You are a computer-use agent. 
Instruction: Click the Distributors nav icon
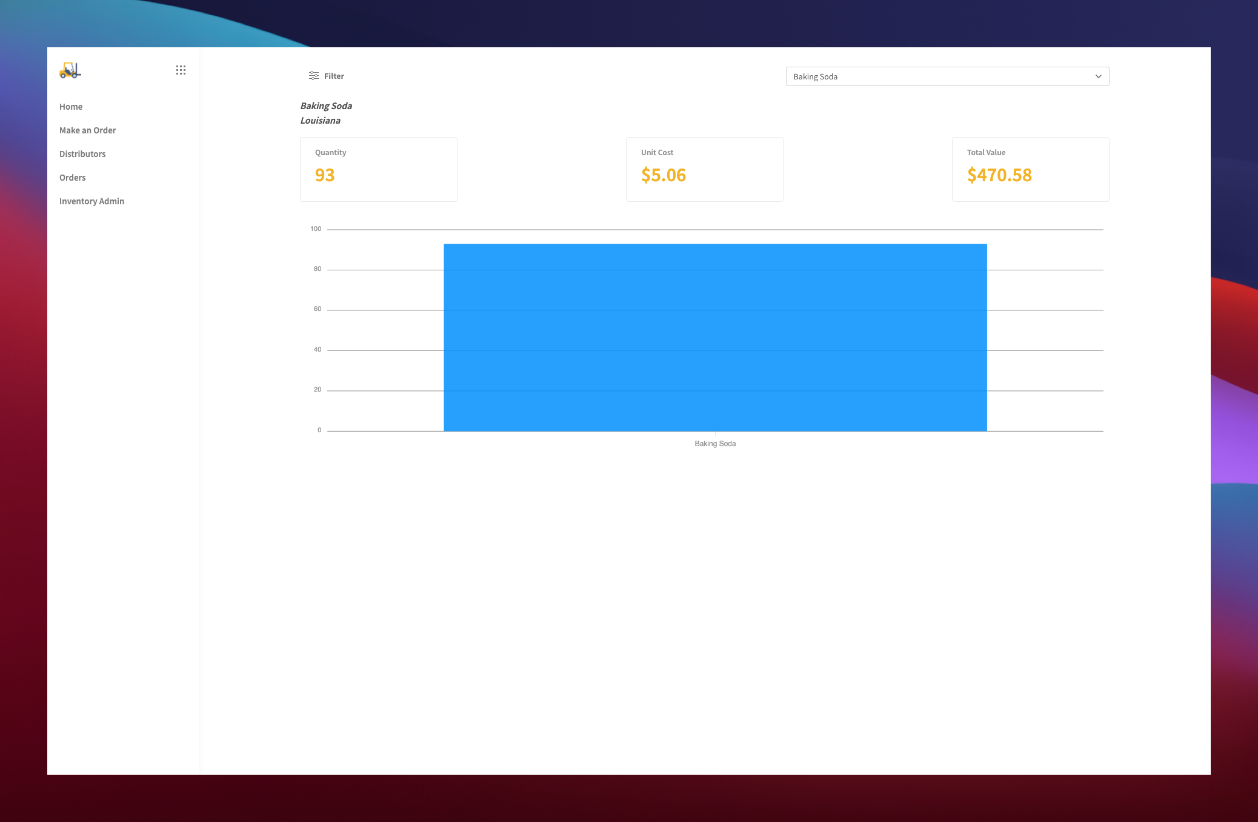(x=82, y=153)
